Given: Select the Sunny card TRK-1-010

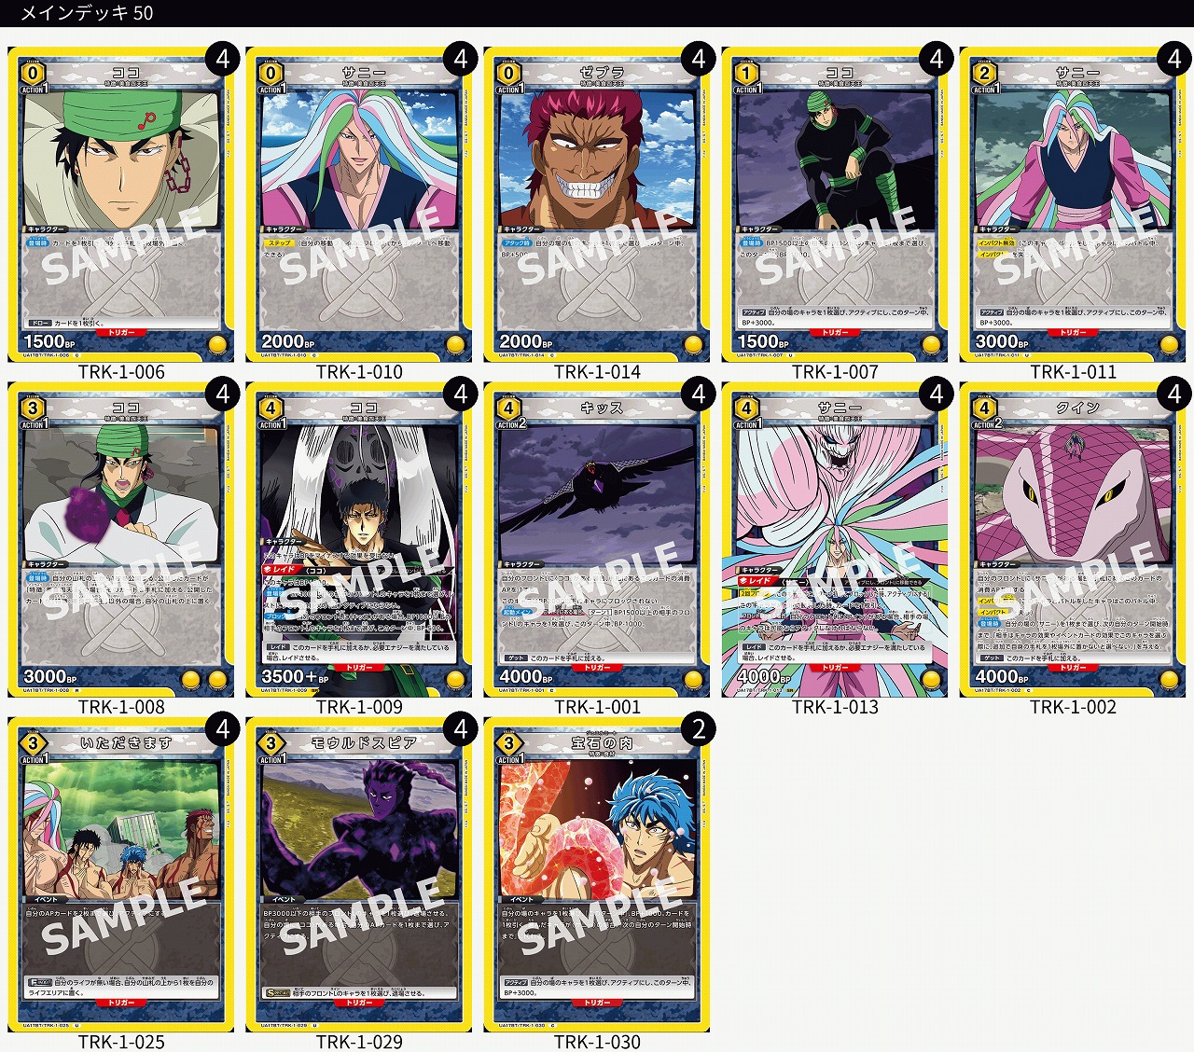Looking at the screenshot, I should point(359,205).
